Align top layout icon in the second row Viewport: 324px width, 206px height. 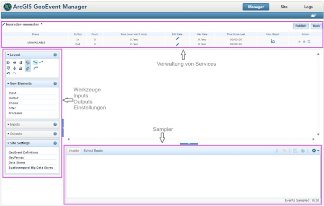tap(8, 69)
